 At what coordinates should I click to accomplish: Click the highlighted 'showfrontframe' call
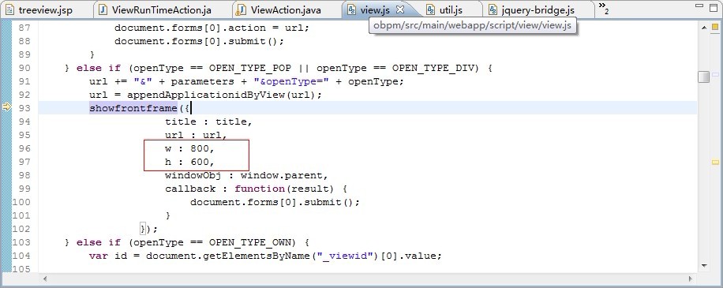click(133, 108)
